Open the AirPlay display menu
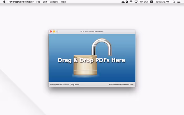Screen dimensions: 184x115 point(136,2)
